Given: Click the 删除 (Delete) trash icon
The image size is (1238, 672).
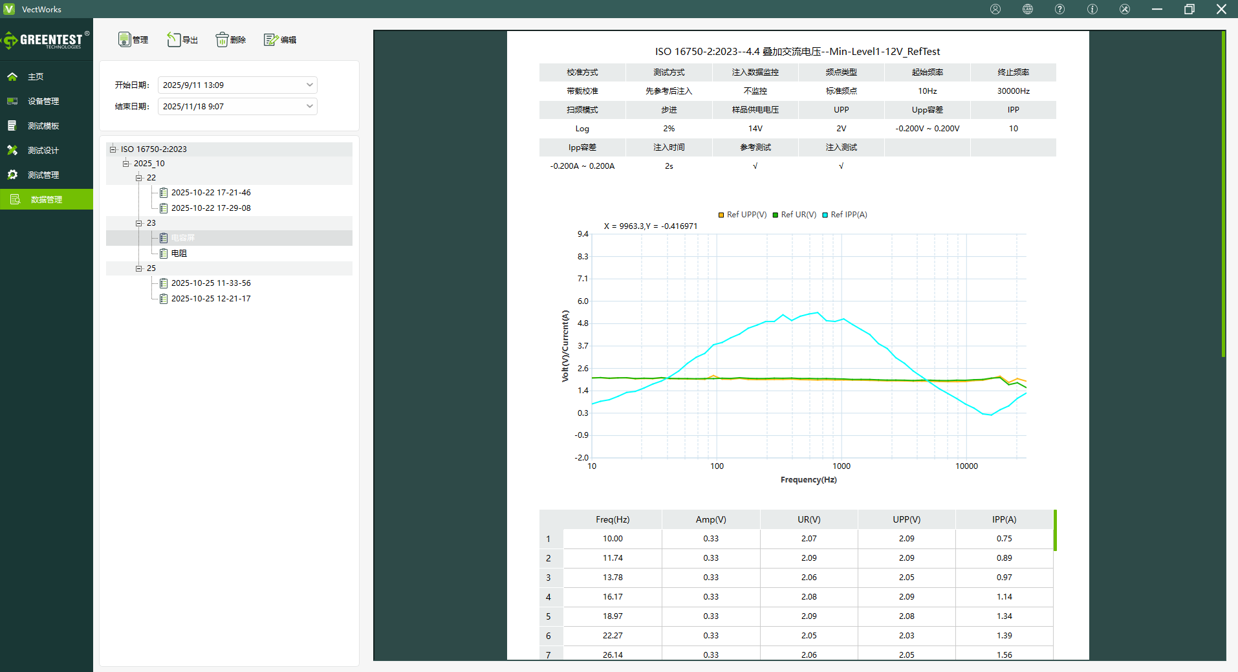Looking at the screenshot, I should pyautogui.click(x=222, y=39).
